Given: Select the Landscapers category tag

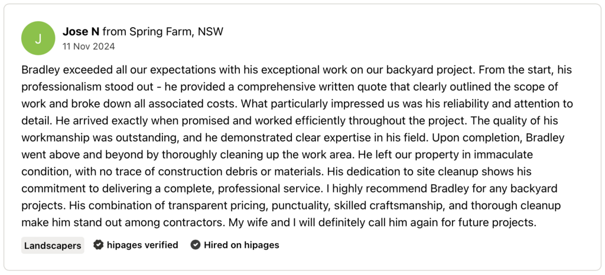Looking at the screenshot, I should (x=53, y=245).
